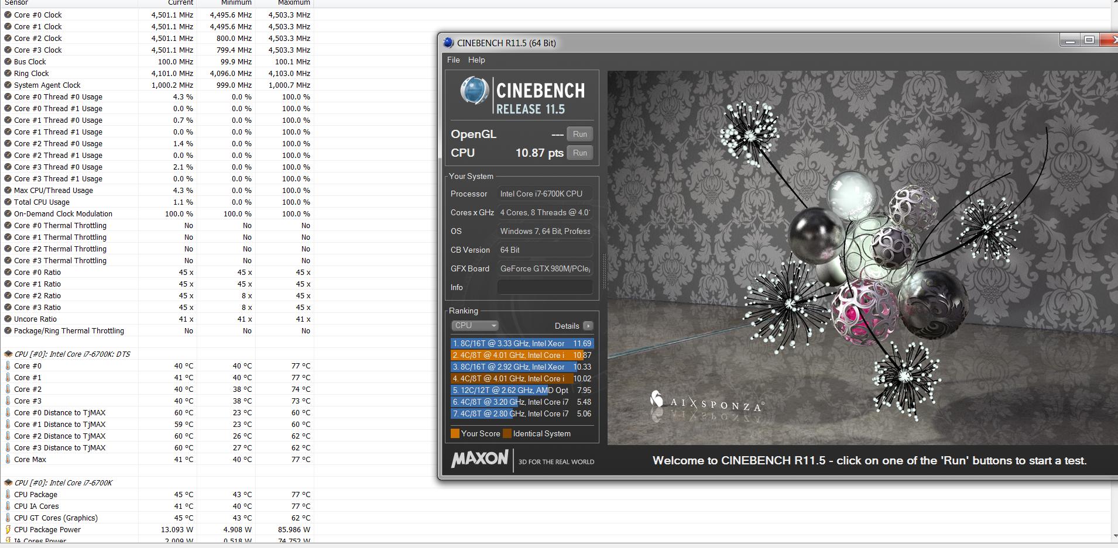Image resolution: width=1118 pixels, height=548 pixels.
Task: Click the Ring Clock current value 4,101.0 MHz
Action: pyautogui.click(x=172, y=73)
